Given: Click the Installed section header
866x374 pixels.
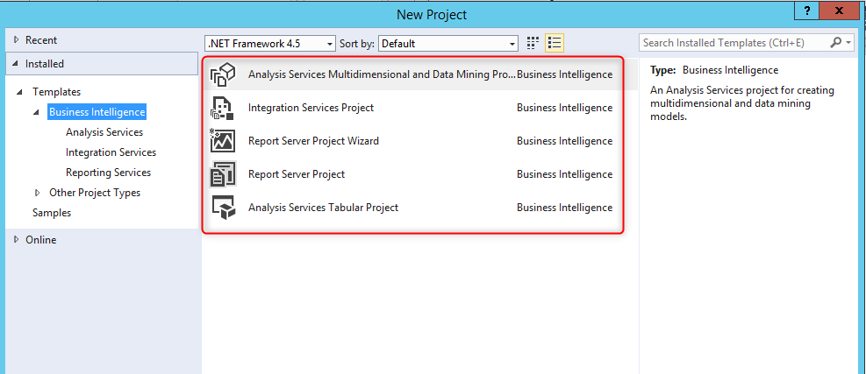Looking at the screenshot, I should (x=102, y=64).
